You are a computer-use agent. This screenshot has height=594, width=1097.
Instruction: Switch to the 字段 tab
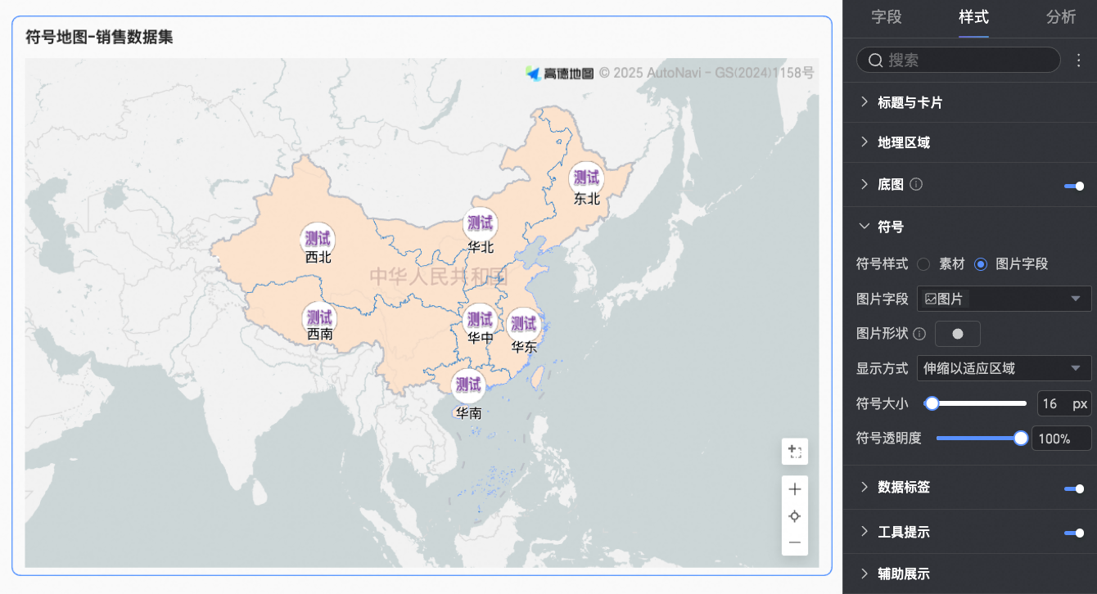point(886,17)
